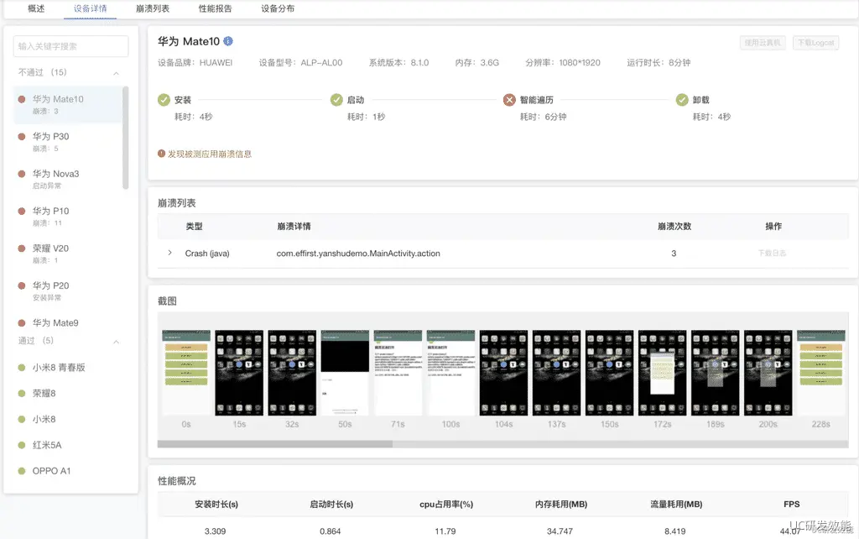Click the info icon beside 华为 Mate10
The width and height of the screenshot is (859, 539).
(228, 41)
